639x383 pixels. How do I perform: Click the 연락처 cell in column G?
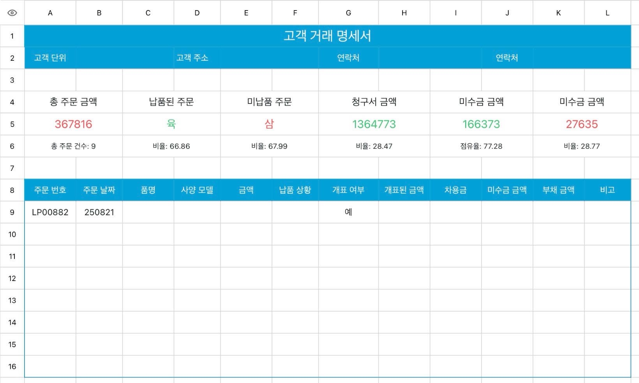click(349, 58)
